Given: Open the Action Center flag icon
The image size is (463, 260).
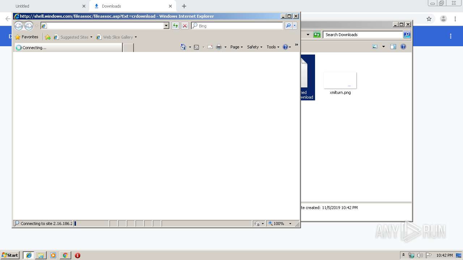Looking at the screenshot, I should 429,255.
